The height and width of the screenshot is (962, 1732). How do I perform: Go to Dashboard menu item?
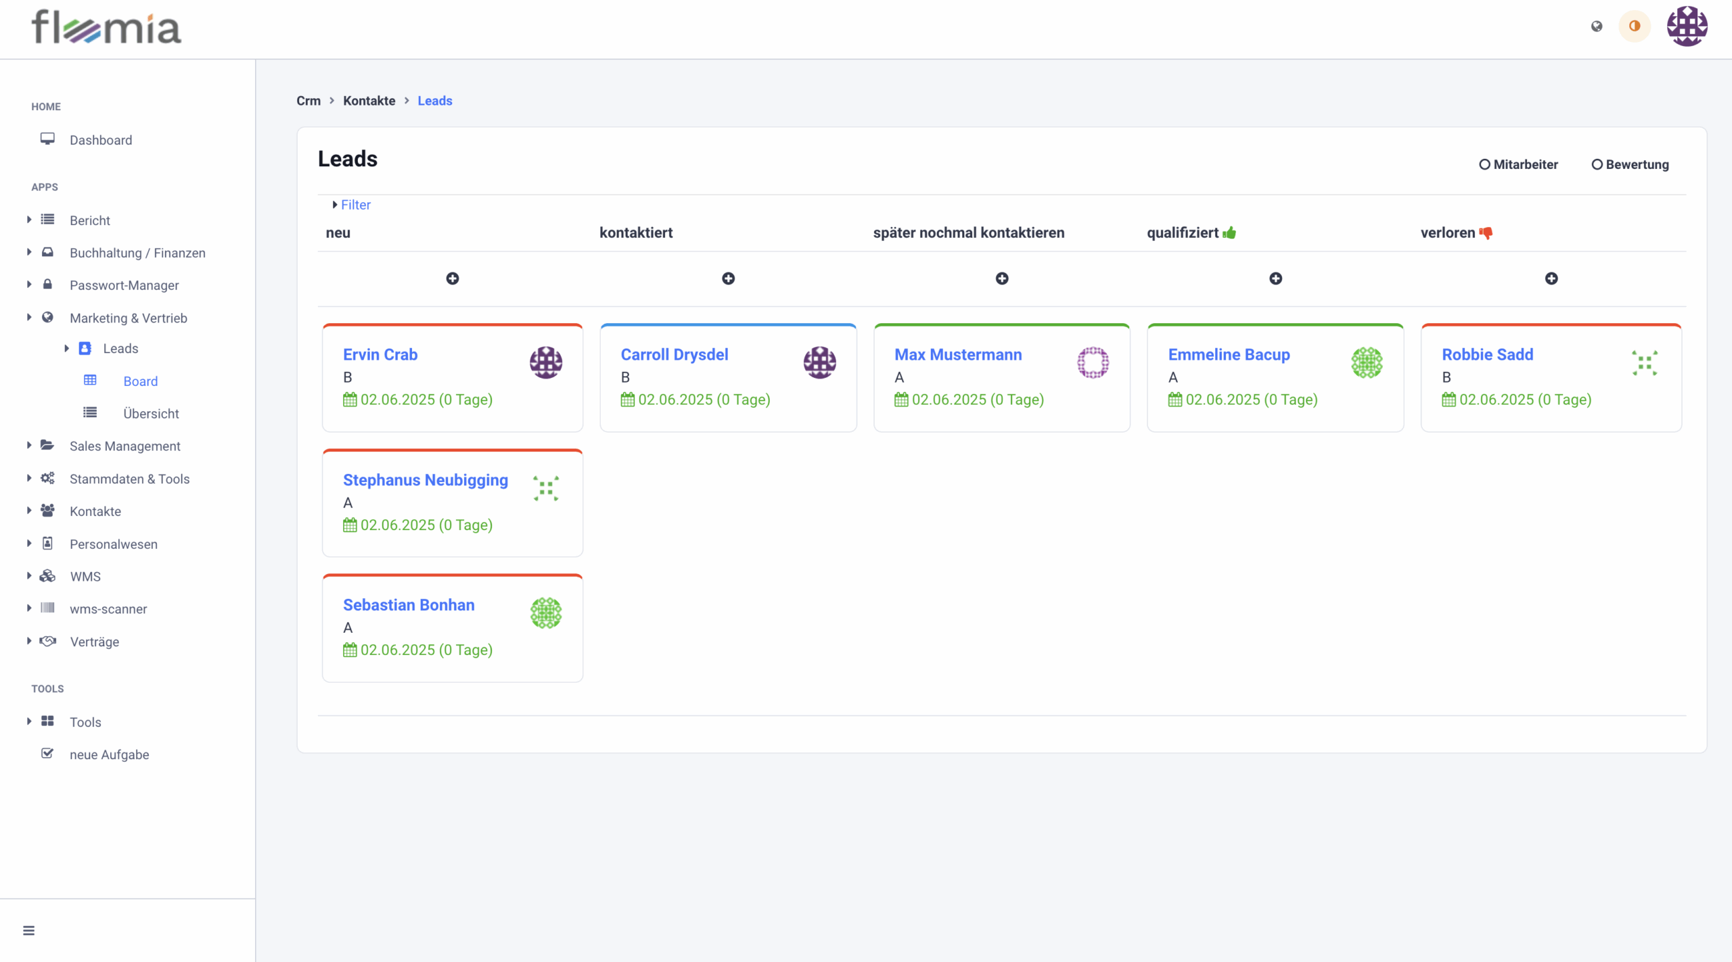pyautogui.click(x=101, y=140)
